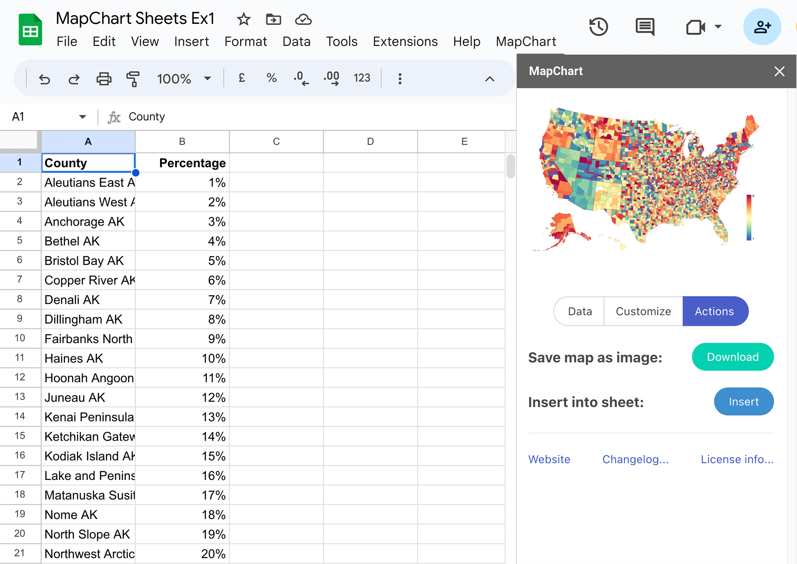Click the Undo icon

point(45,78)
